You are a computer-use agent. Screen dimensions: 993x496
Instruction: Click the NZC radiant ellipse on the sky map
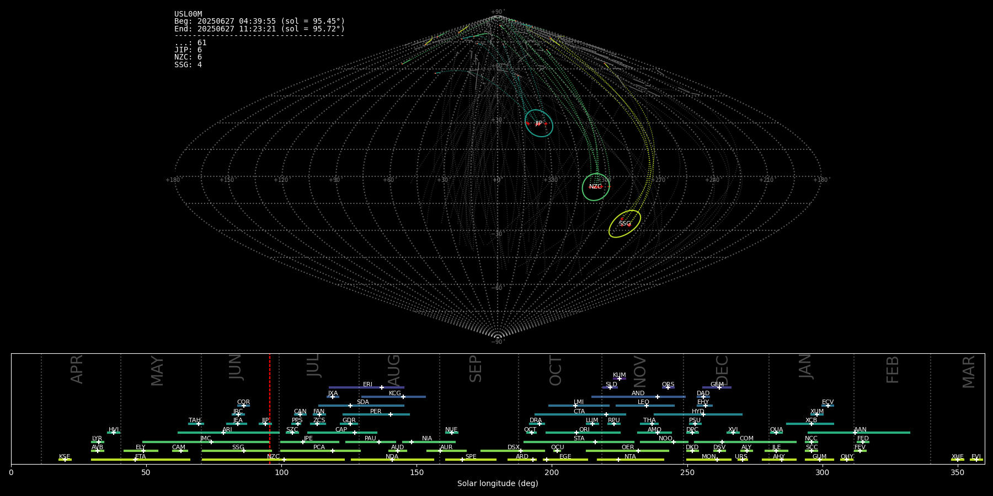click(x=596, y=187)
